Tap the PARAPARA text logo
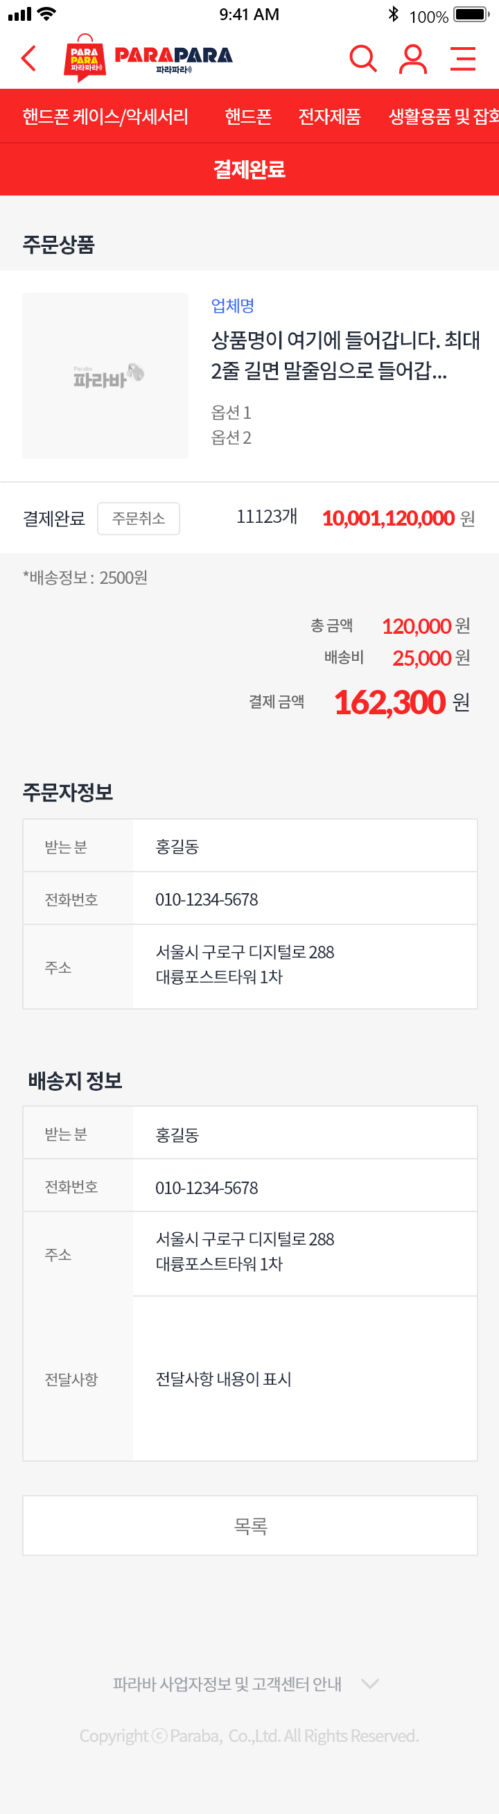Image resolution: width=499 pixels, height=1814 pixels. pos(173,59)
